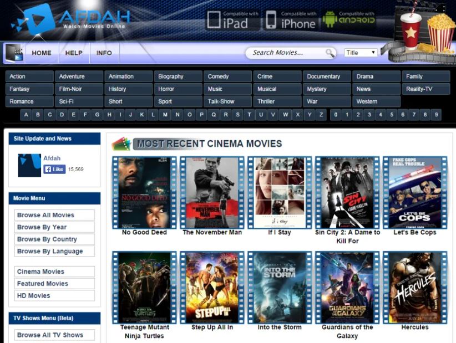456x343 pixels.
Task: Click the search magnifying glass icon
Action: point(330,52)
